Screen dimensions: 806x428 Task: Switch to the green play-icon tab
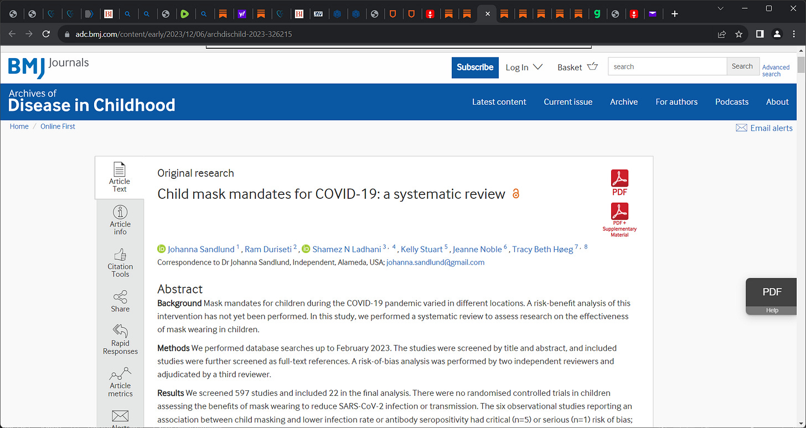185,14
